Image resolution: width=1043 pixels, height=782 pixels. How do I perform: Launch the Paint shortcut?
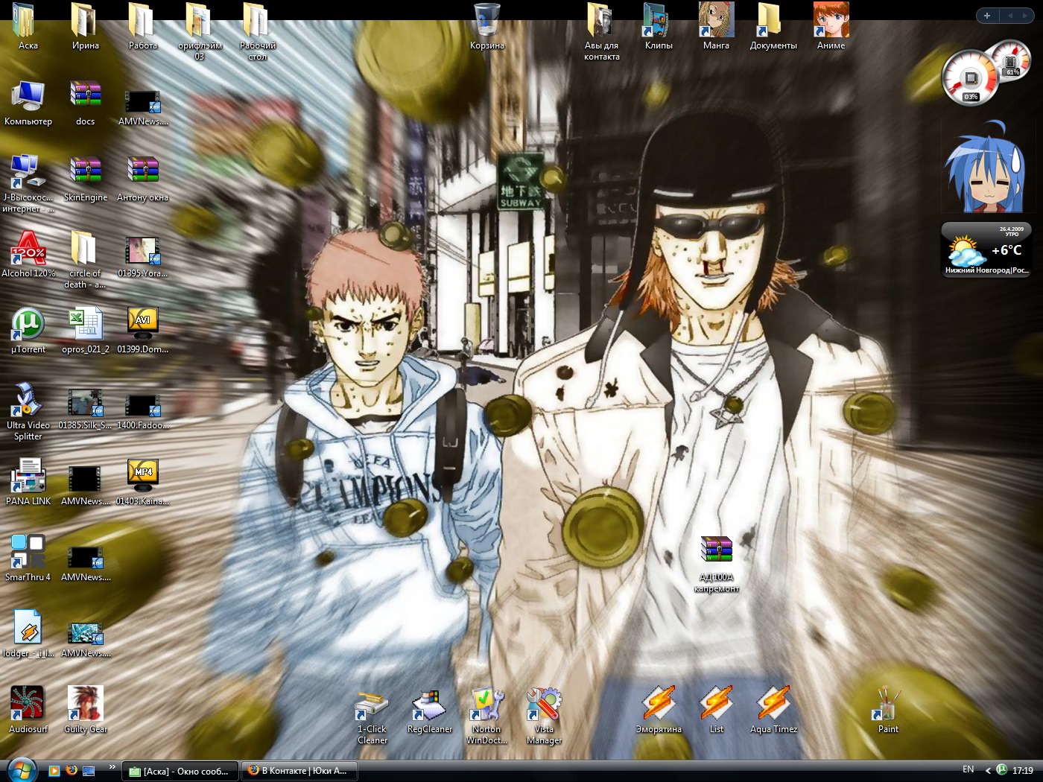pyautogui.click(x=887, y=705)
